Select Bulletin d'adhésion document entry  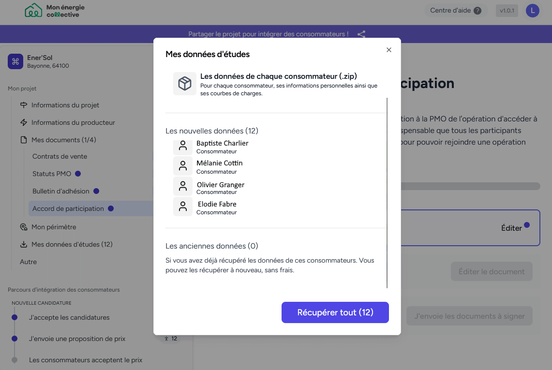(61, 191)
